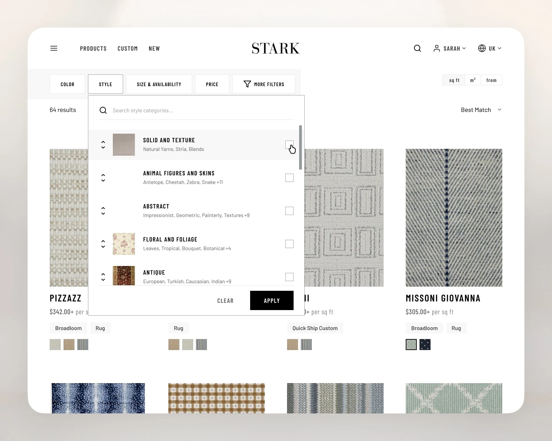The image size is (552, 441).
Task: Select the pale green swatch under Missoni Giovanna
Action: point(411,345)
